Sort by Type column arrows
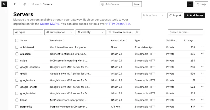This screenshot has width=210, height=110. (x=142, y=41)
